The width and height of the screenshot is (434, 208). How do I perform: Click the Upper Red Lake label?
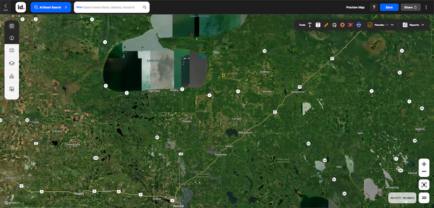pyautogui.click(x=199, y=16)
